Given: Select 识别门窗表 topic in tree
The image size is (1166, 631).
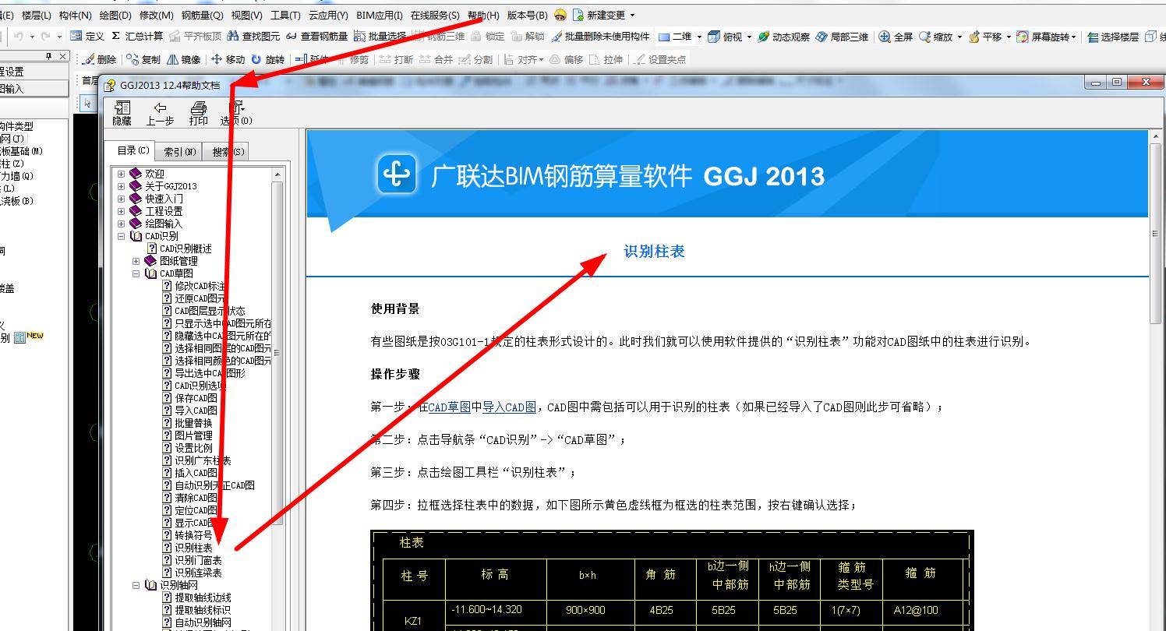Looking at the screenshot, I should pyautogui.click(x=198, y=560).
